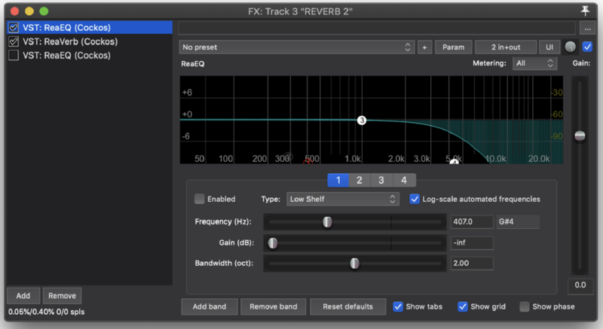Disable first VST: ReaEQ checkbox

[x=14, y=28]
